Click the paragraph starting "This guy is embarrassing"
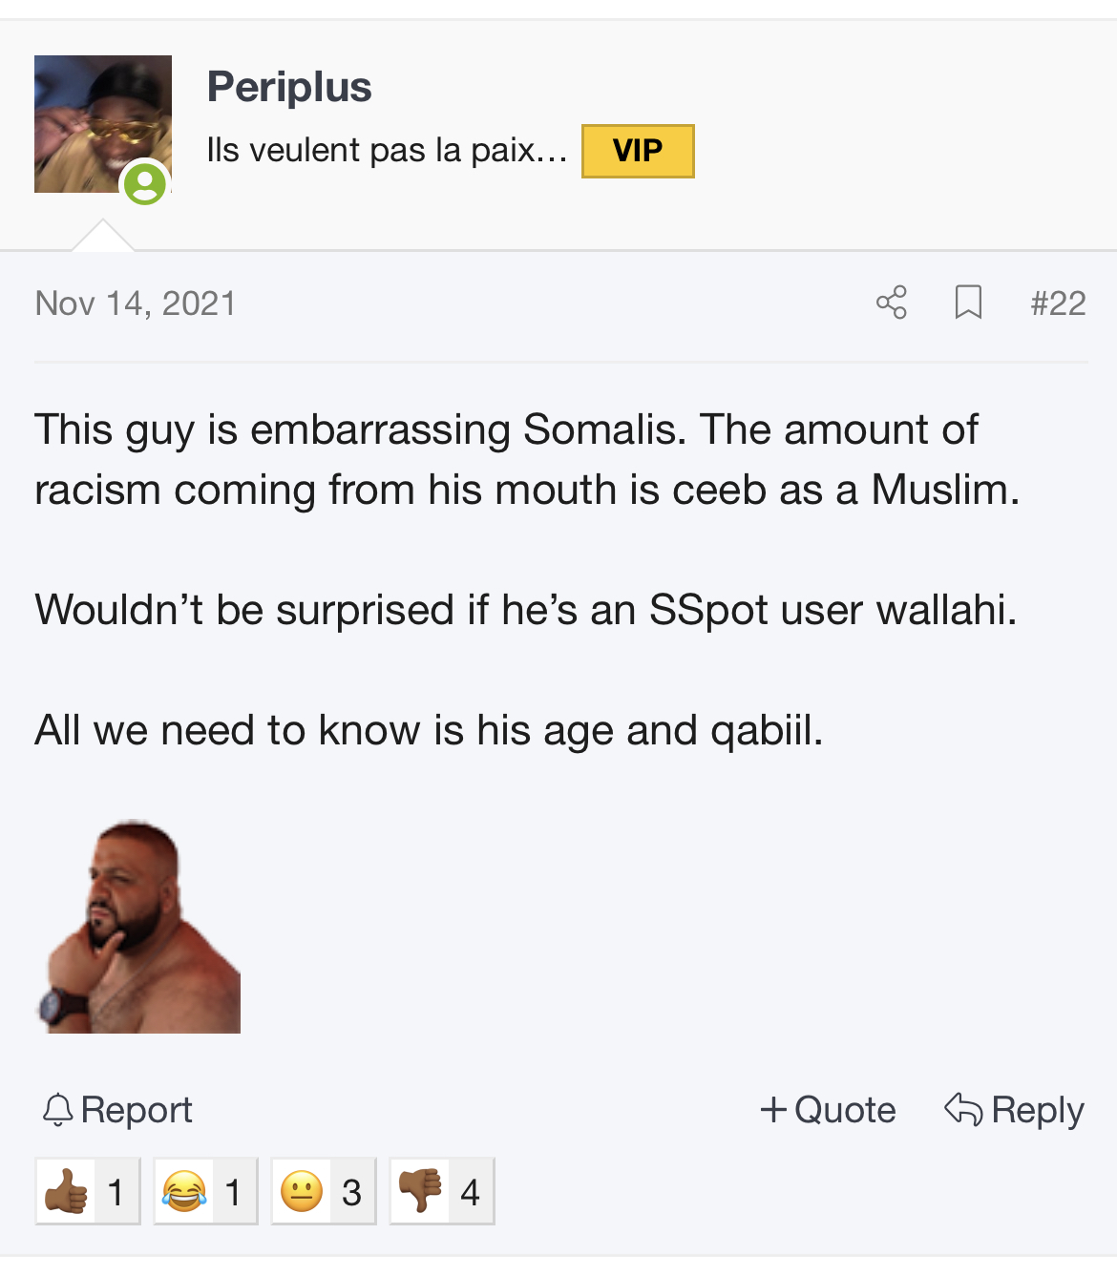Viewport: 1117px width, 1276px height. click(x=526, y=459)
